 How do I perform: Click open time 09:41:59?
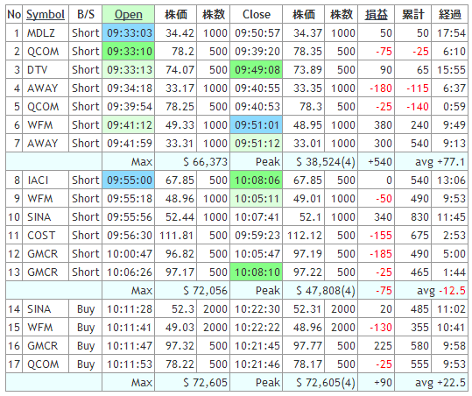128,143
